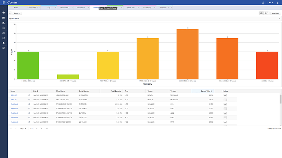This screenshot has height=158, width=282.
Task: Go to the last page of results
Action: [x=41, y=128]
